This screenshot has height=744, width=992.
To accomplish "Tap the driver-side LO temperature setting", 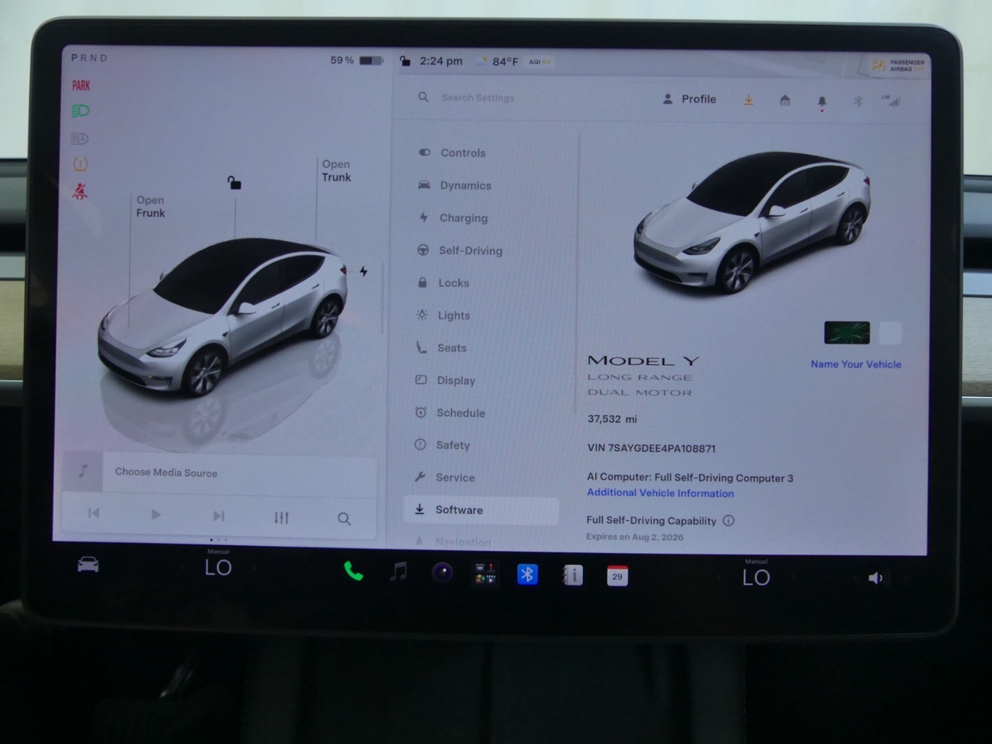I will pyautogui.click(x=218, y=568).
